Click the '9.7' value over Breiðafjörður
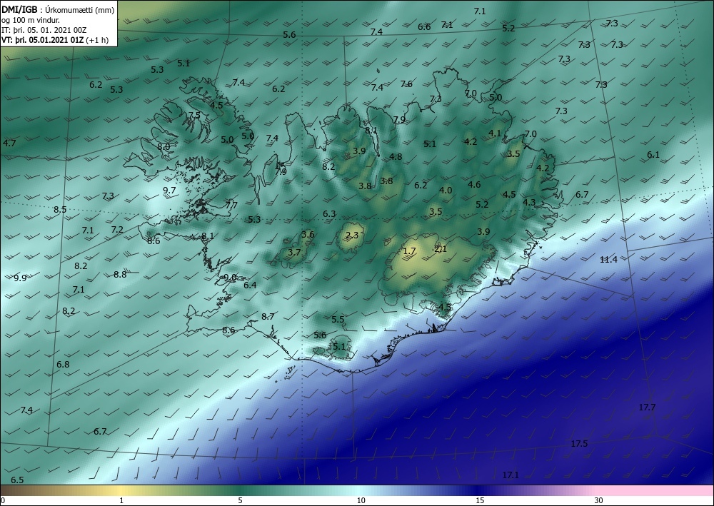 pos(169,191)
